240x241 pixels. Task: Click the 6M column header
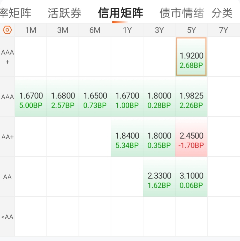click(x=95, y=30)
